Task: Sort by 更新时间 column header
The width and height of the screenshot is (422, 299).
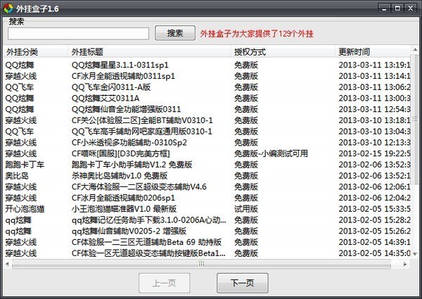Action: point(373,51)
